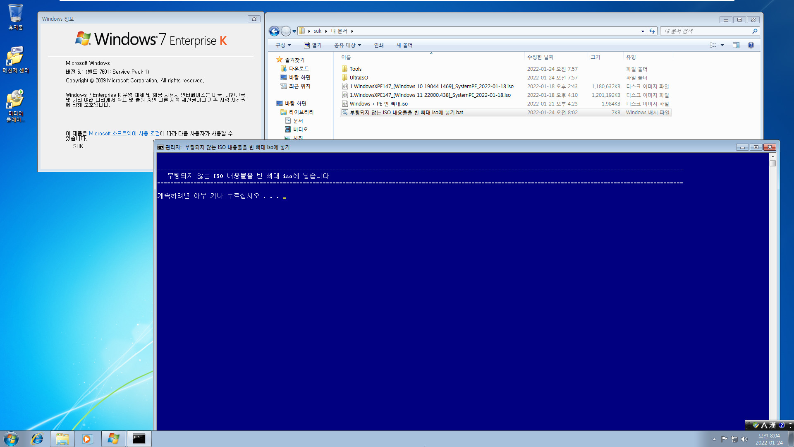Click the Action Center flag icon

724,439
